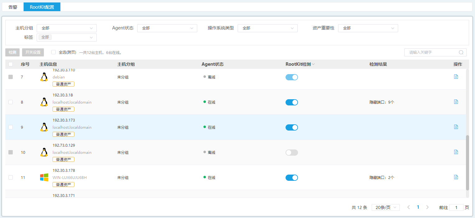Viewport: 475px width, 218px height.
Task: Open the Agent状态 dropdown
Action: coord(167,28)
